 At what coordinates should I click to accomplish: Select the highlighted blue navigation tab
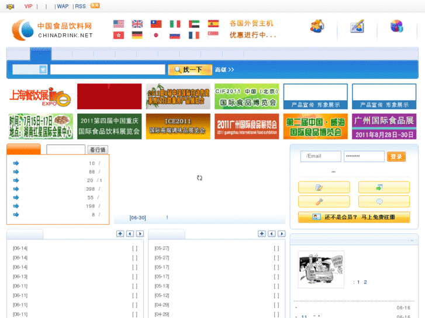coord(41,54)
